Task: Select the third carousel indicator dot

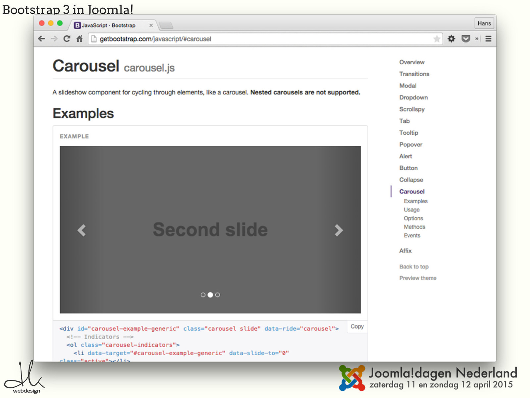Action: click(218, 295)
